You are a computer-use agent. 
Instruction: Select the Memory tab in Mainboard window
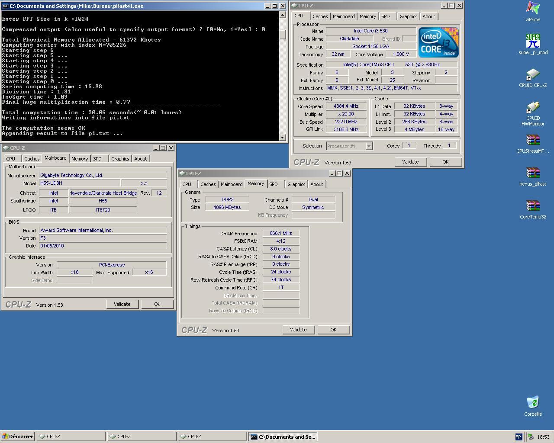[x=80, y=159]
